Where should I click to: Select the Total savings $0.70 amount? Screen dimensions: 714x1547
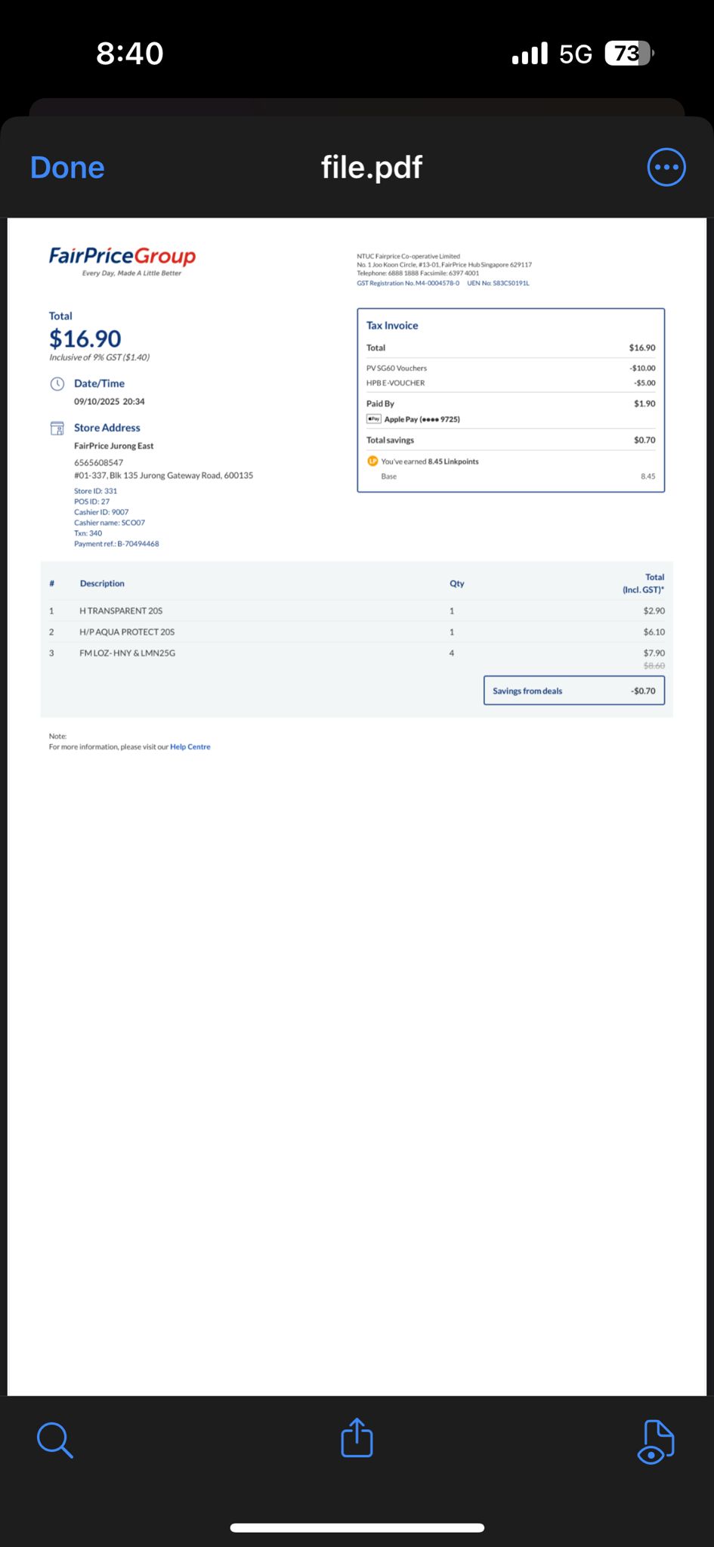pos(644,440)
